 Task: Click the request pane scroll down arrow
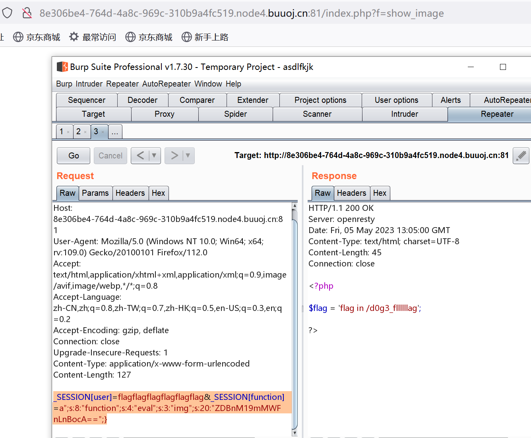click(295, 433)
